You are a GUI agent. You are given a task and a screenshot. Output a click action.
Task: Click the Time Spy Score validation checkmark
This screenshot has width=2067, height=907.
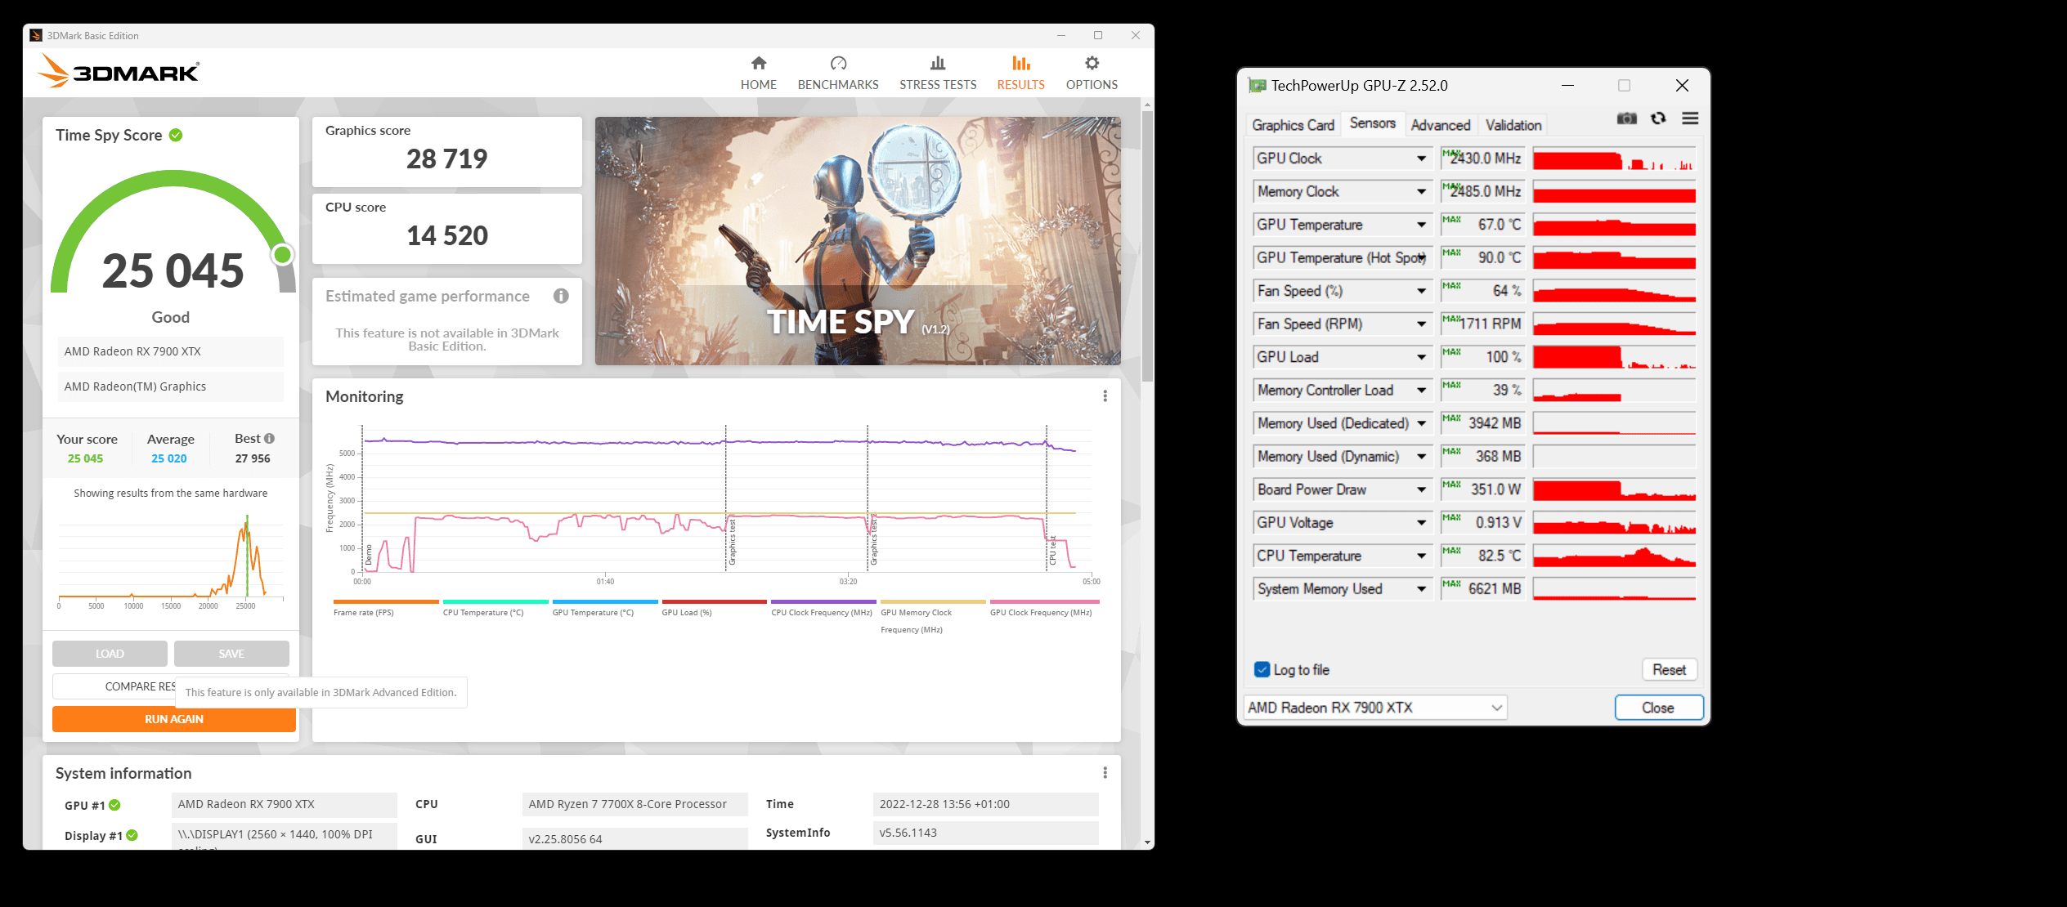pos(176,136)
